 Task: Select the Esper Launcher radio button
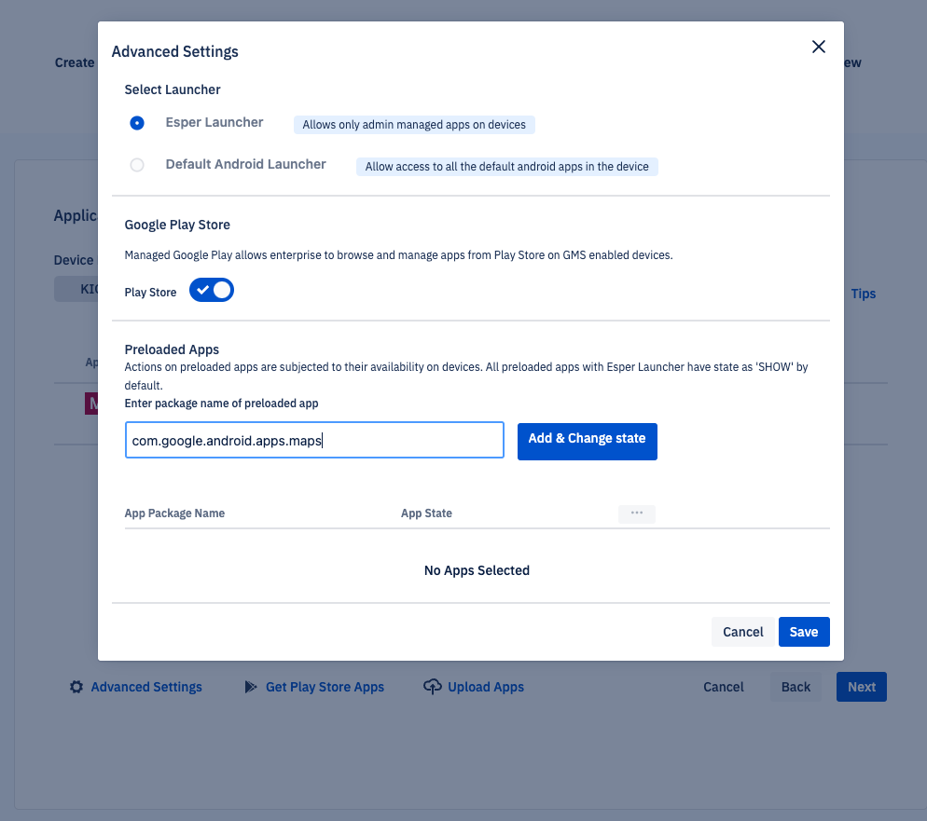click(137, 123)
